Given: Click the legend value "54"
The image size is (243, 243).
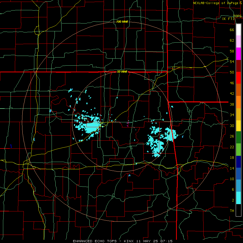Looking at the screenshot, I should [232, 62].
